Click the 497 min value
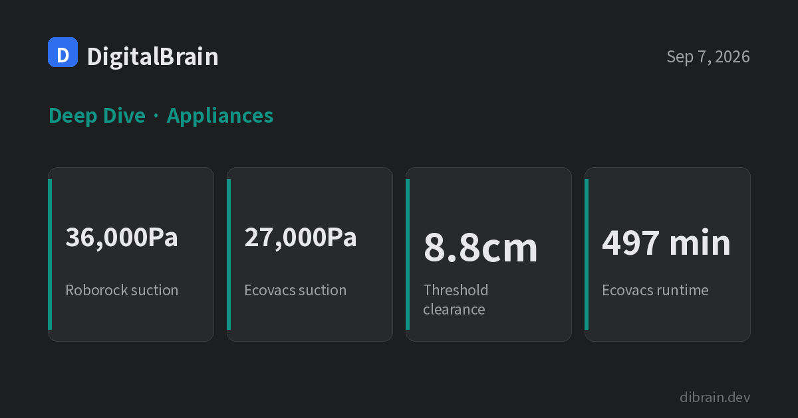This screenshot has height=418, width=798. coord(666,243)
